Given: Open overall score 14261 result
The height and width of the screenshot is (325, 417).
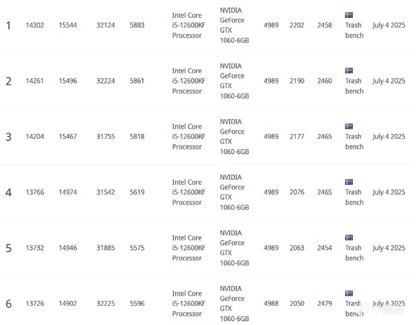Looking at the screenshot, I should click(35, 81).
